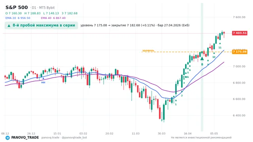The width and height of the screenshot is (253, 142).
Task: Click the breakout marker number 2
Action: tap(182, 95)
